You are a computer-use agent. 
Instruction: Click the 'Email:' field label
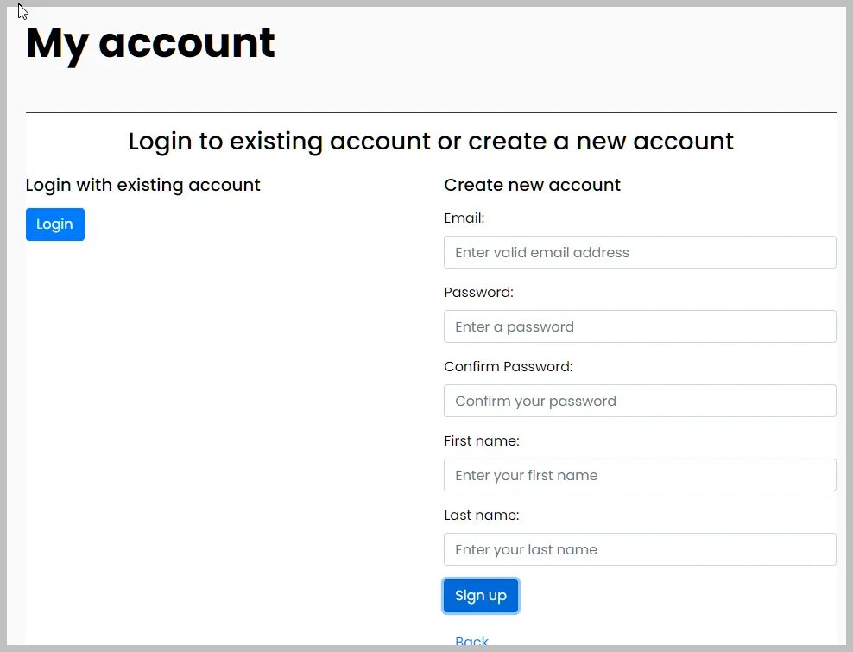point(464,218)
